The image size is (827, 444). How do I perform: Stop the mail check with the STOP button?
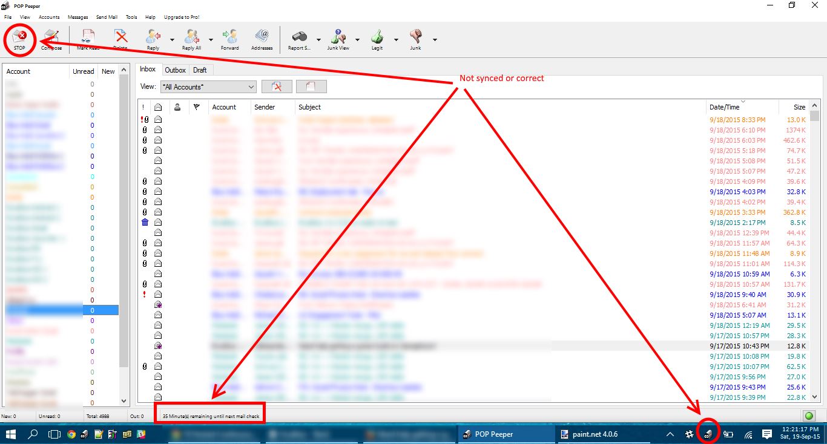point(19,39)
